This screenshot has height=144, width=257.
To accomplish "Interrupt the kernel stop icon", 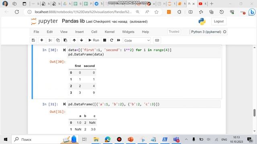I will (104, 40).
